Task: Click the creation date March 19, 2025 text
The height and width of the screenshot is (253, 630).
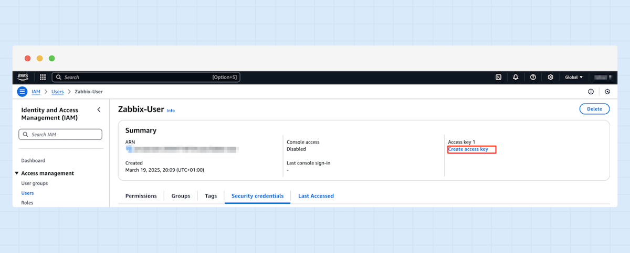Action: coord(165,170)
